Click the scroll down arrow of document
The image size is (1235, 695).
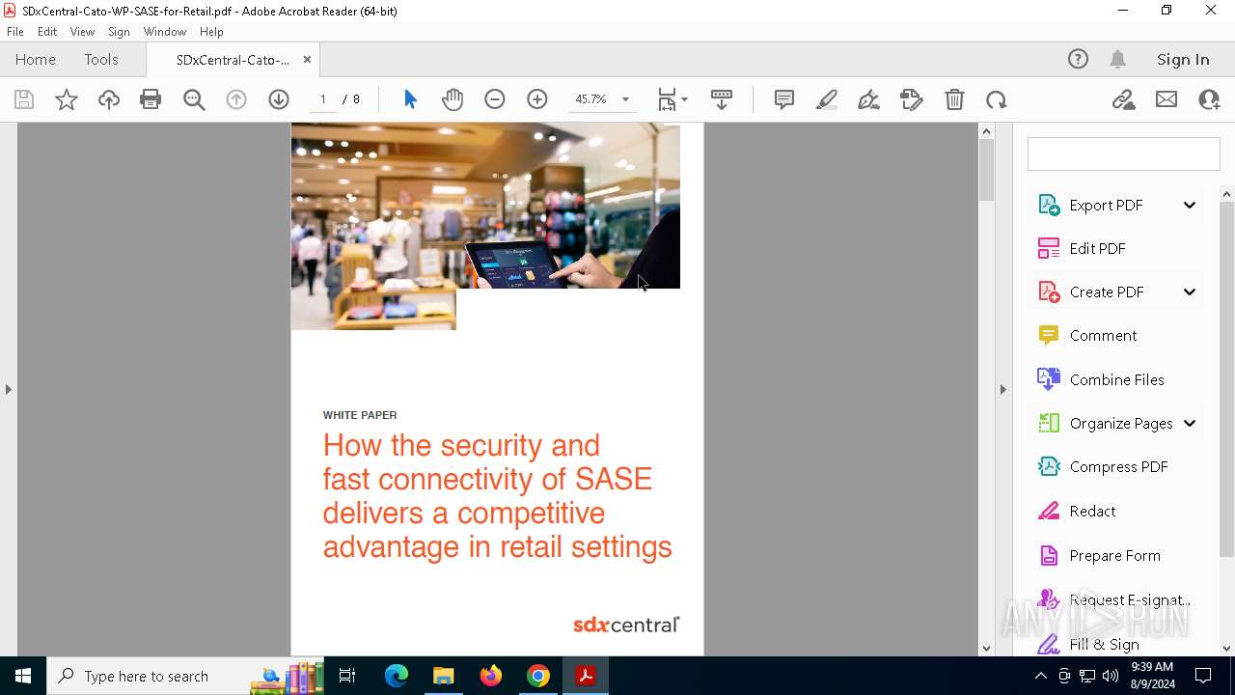click(986, 649)
